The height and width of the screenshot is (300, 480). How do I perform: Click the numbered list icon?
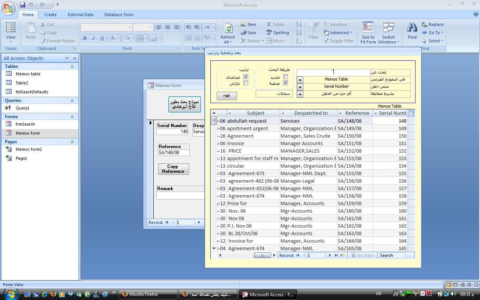(189, 38)
